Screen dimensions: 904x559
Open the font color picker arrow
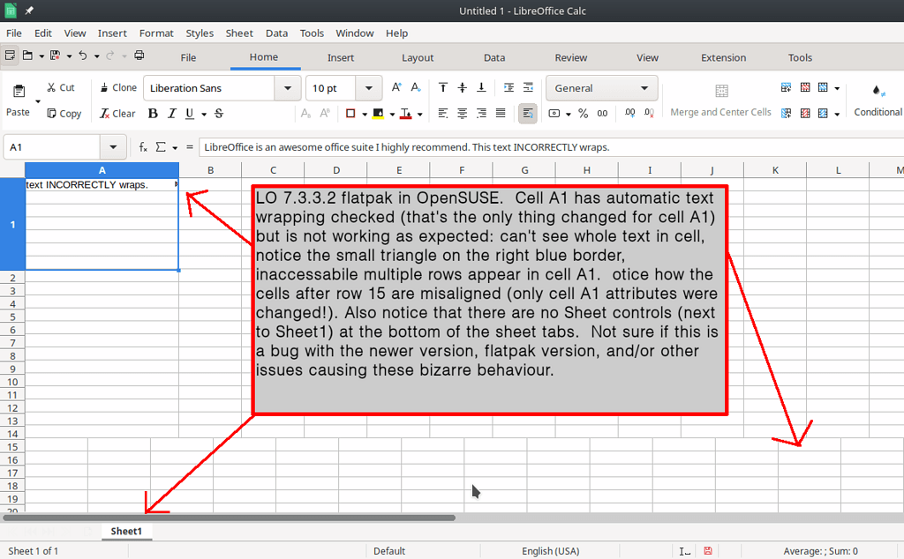click(418, 114)
